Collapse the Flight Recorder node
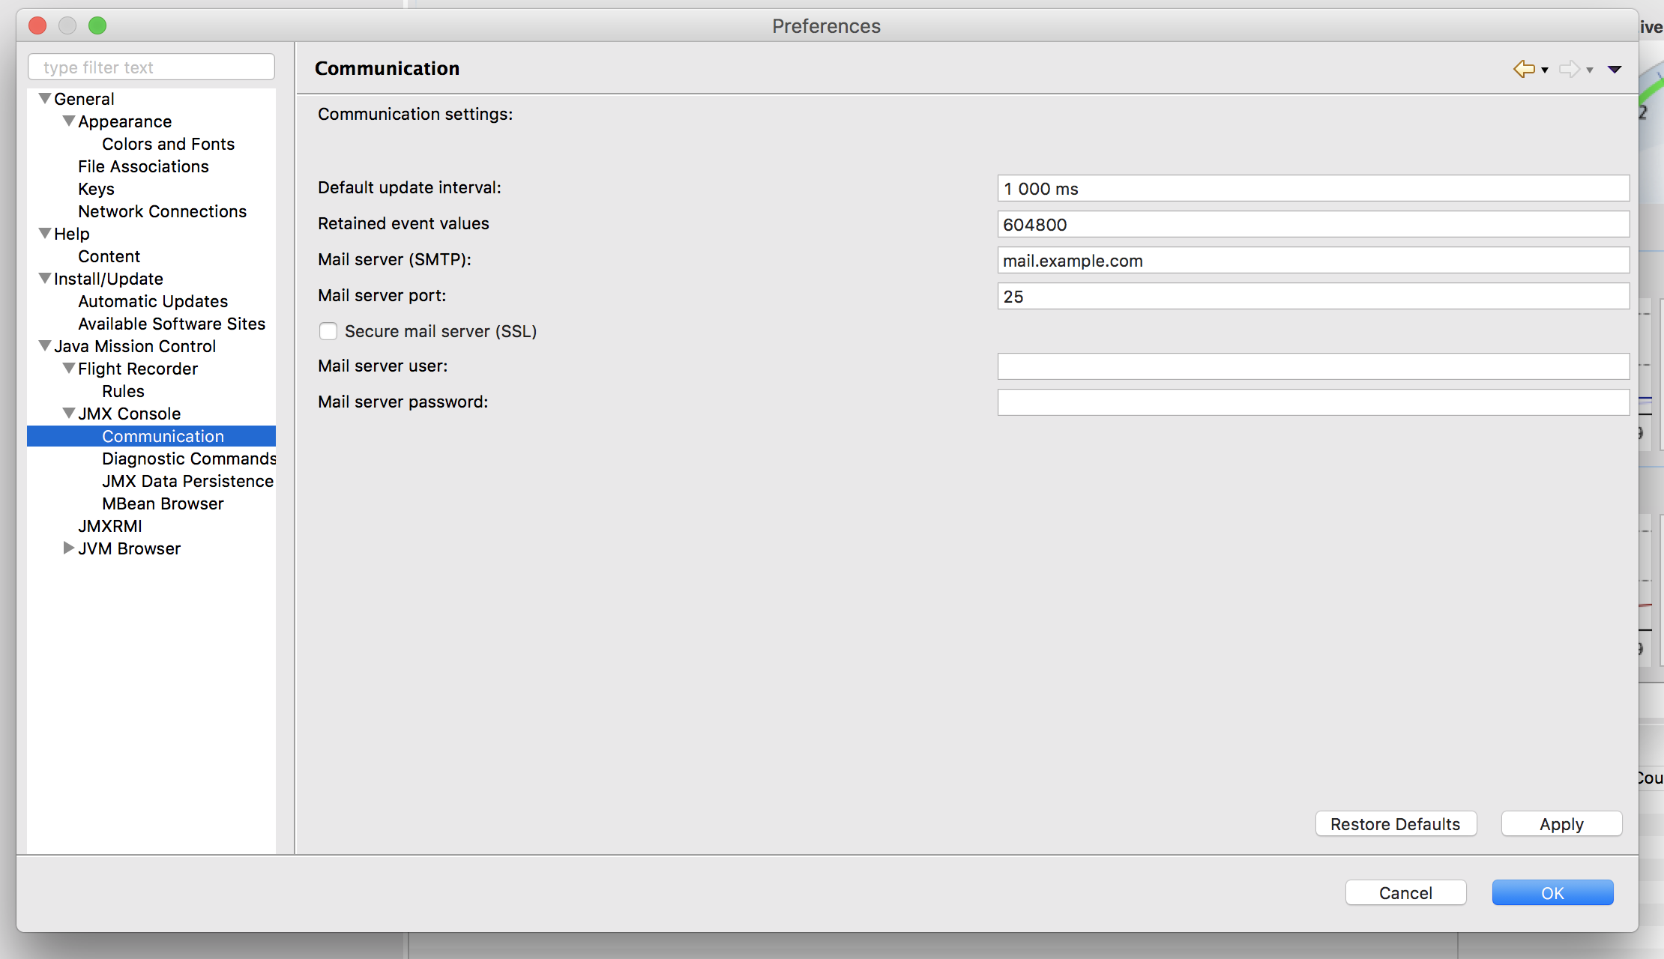Image resolution: width=1664 pixels, height=959 pixels. click(x=69, y=368)
